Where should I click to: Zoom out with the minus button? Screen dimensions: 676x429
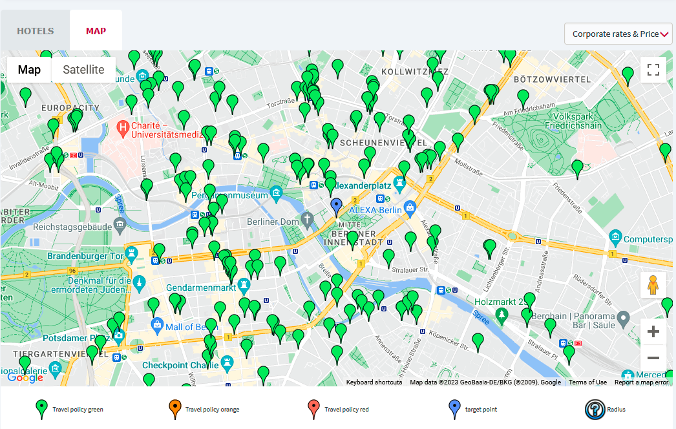coord(653,357)
